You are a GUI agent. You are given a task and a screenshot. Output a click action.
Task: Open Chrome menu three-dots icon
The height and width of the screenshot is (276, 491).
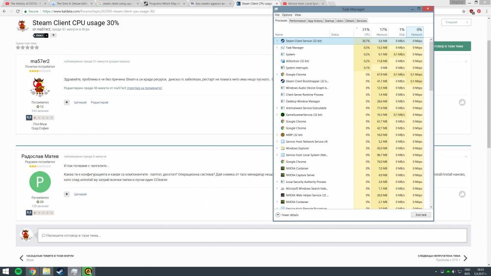pyautogui.click(x=487, y=11)
